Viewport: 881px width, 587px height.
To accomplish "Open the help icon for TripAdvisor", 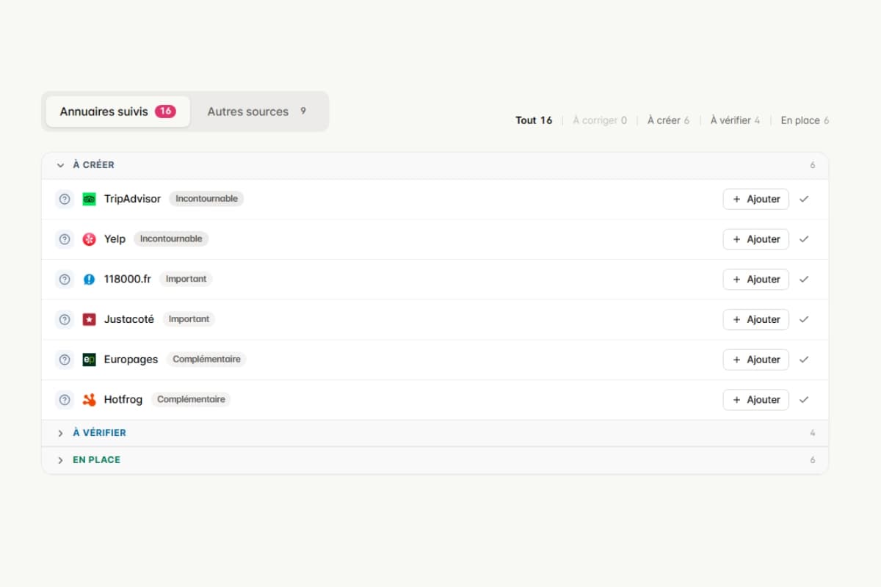I will click(x=65, y=199).
